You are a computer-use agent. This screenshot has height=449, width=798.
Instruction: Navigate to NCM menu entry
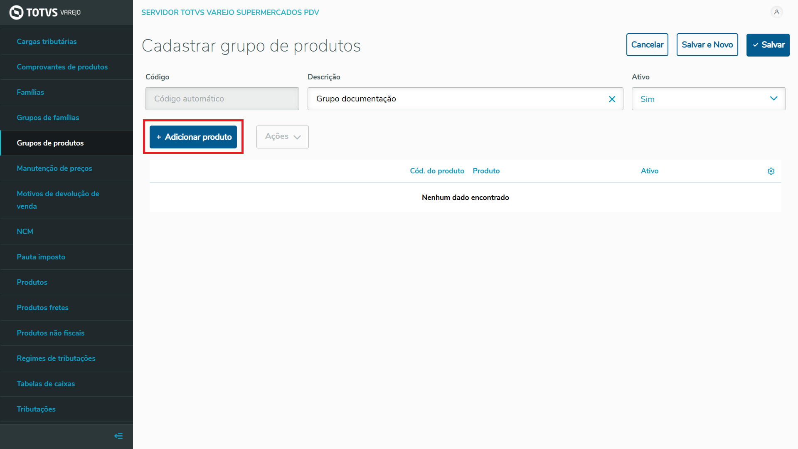click(25, 232)
